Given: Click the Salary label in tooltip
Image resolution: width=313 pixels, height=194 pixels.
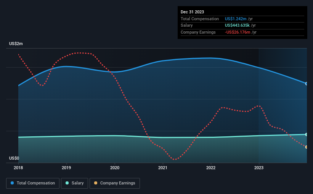Looking at the screenshot, I should pos(187,26).
